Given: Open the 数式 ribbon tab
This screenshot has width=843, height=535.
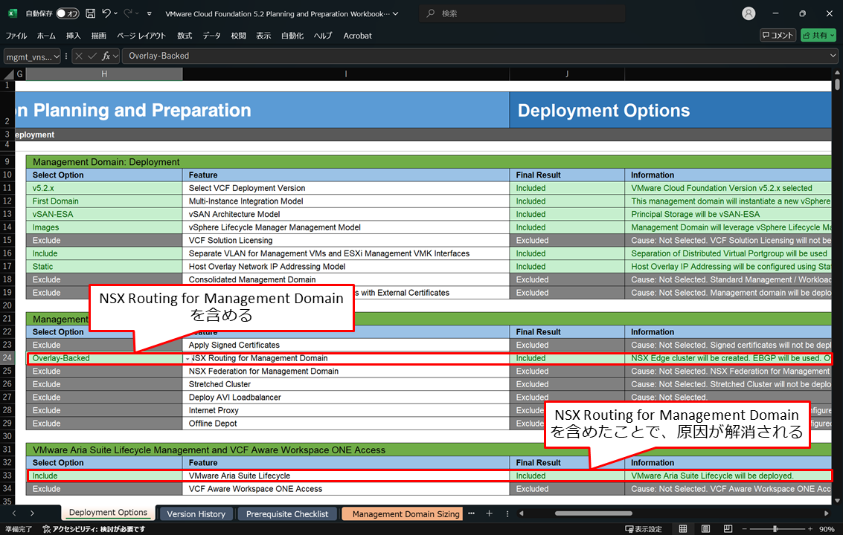Looking at the screenshot, I should [x=185, y=36].
